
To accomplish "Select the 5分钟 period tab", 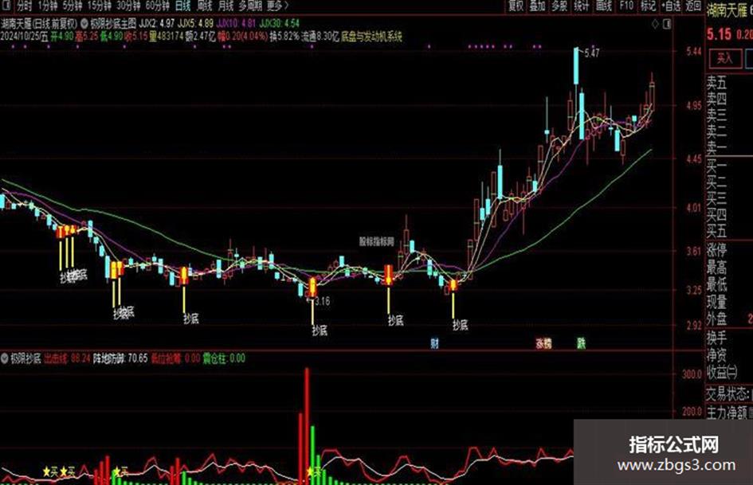I will (73, 6).
